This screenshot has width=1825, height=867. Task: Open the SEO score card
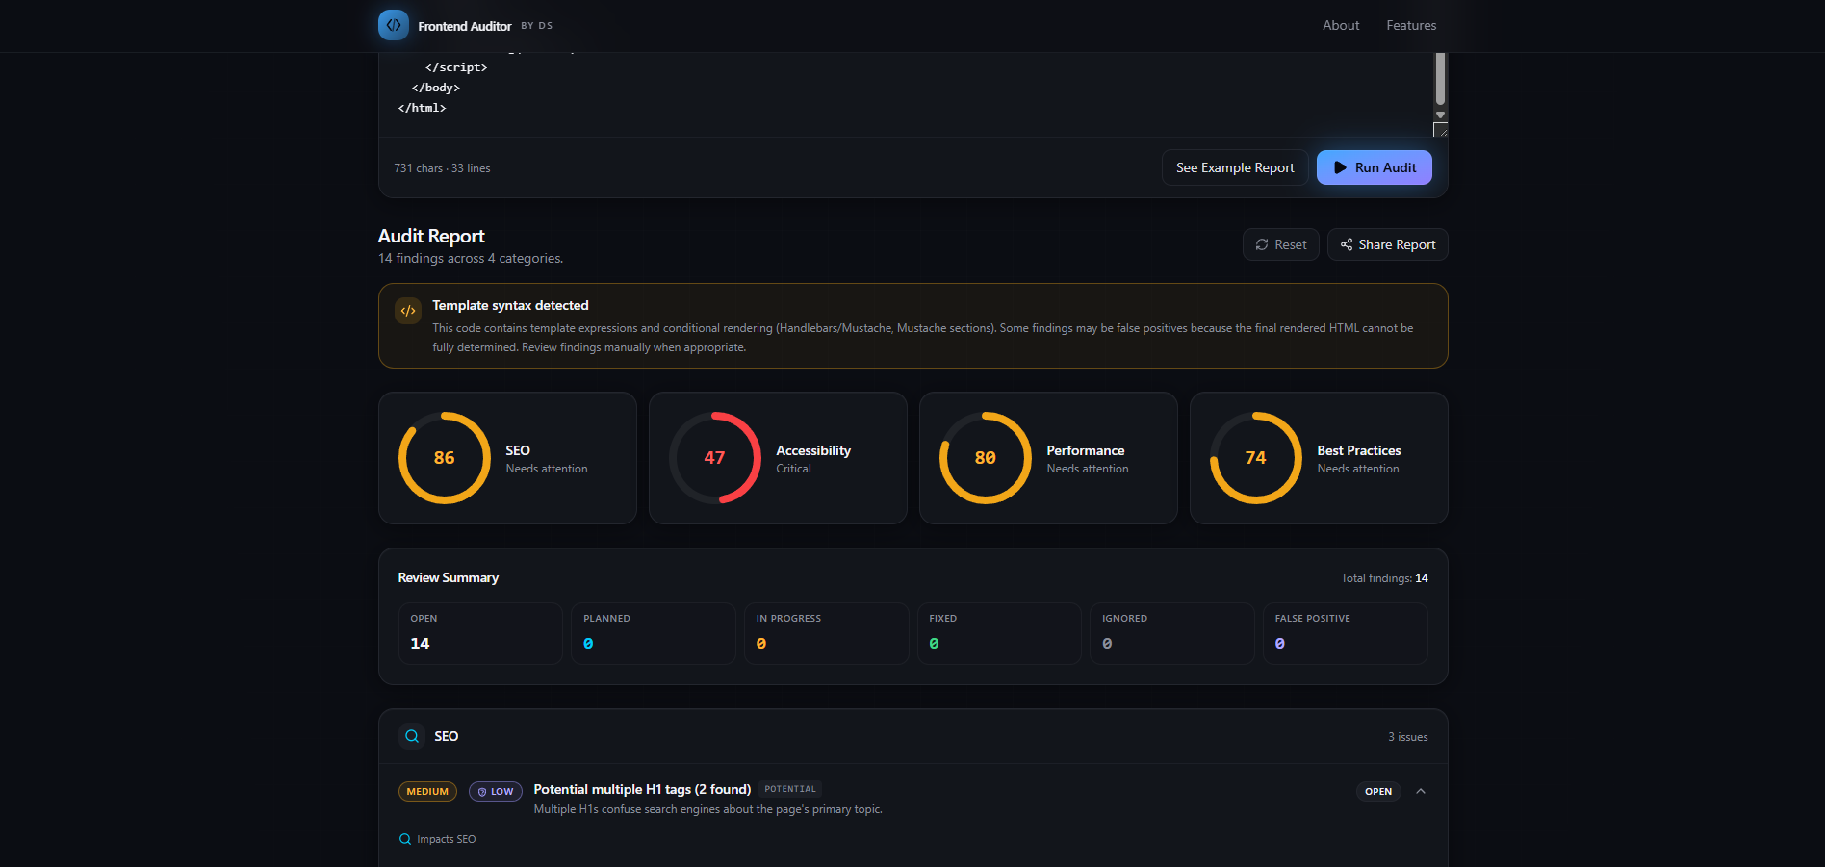coord(507,458)
